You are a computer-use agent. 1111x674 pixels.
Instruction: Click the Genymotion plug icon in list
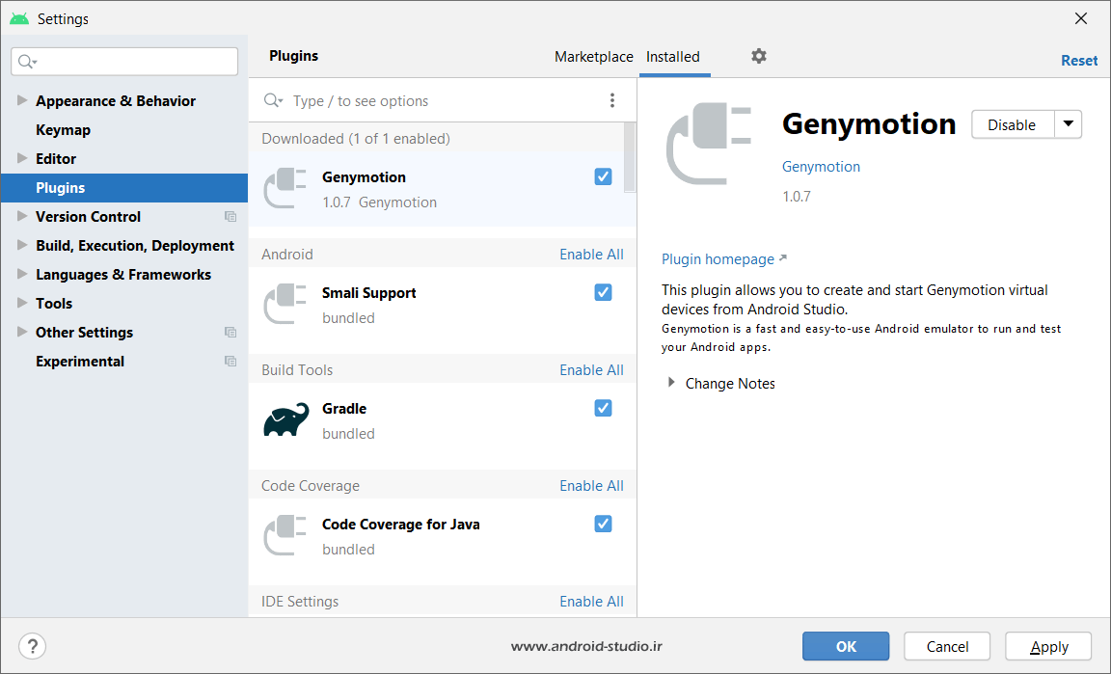(x=285, y=189)
